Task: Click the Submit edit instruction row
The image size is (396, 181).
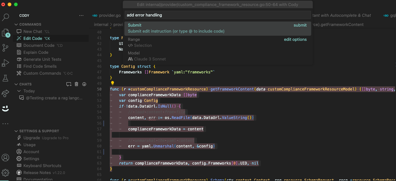Action: tap(218, 28)
